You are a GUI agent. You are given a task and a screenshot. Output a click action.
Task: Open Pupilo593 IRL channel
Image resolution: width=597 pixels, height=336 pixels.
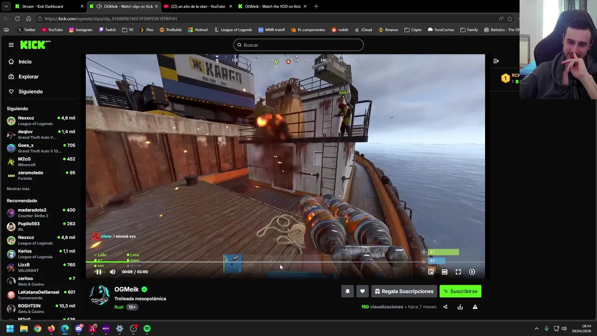tap(41, 226)
